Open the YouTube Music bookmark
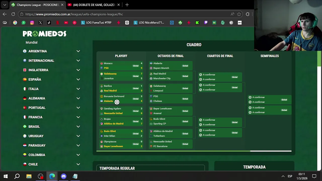 pos(74,23)
